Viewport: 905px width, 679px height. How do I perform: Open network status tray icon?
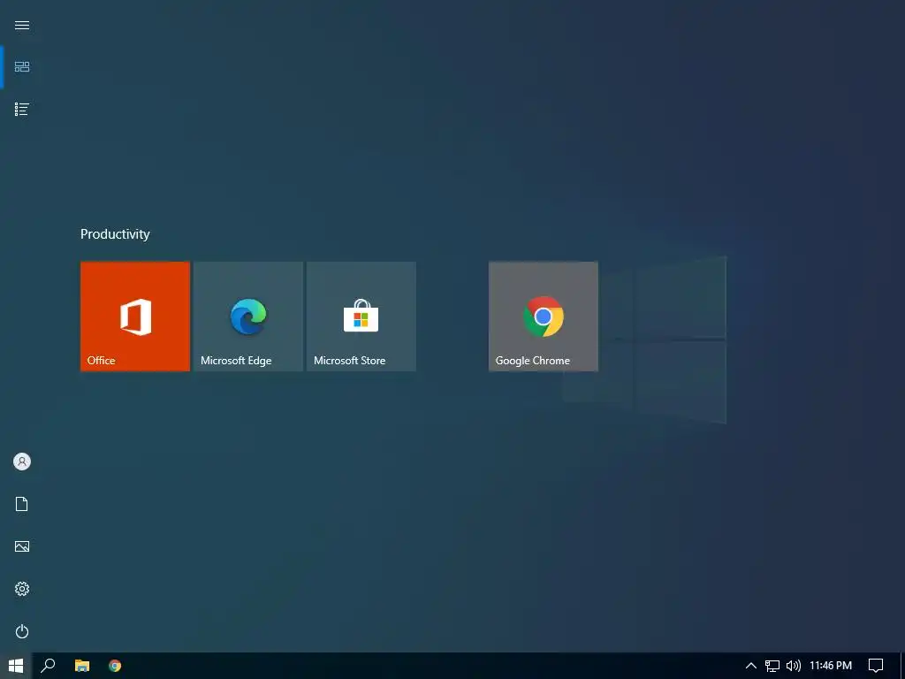click(x=772, y=666)
